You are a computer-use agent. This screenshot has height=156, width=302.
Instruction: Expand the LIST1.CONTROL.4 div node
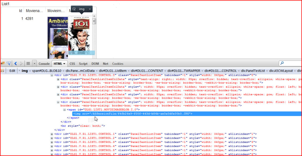coord(51,146)
